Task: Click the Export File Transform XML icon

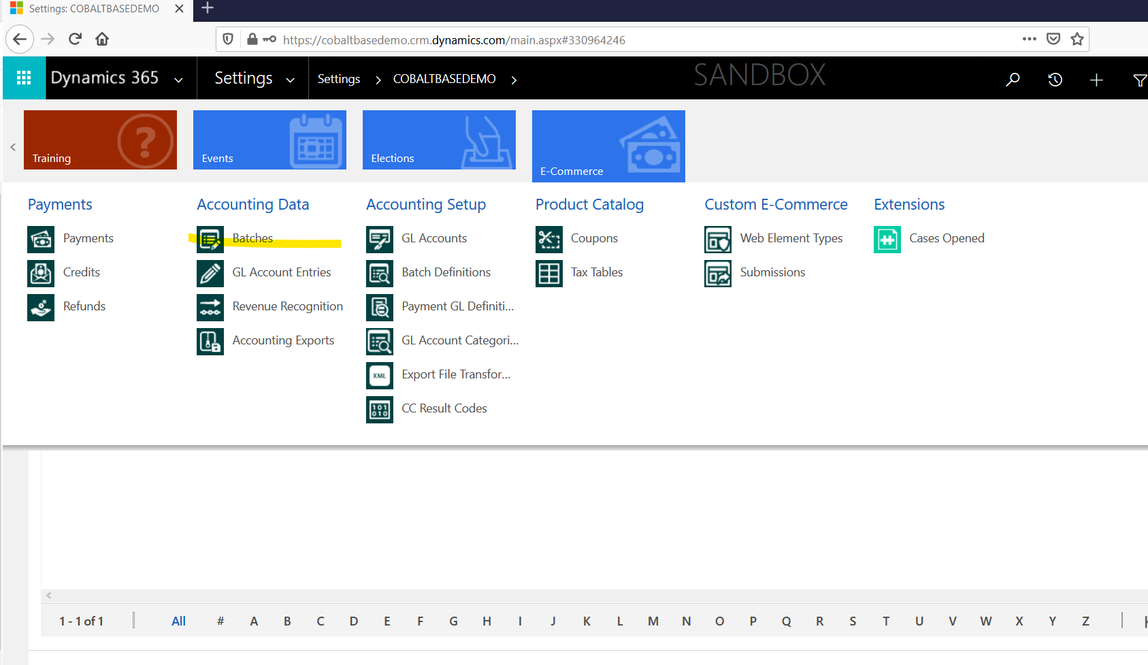Action: (x=380, y=375)
